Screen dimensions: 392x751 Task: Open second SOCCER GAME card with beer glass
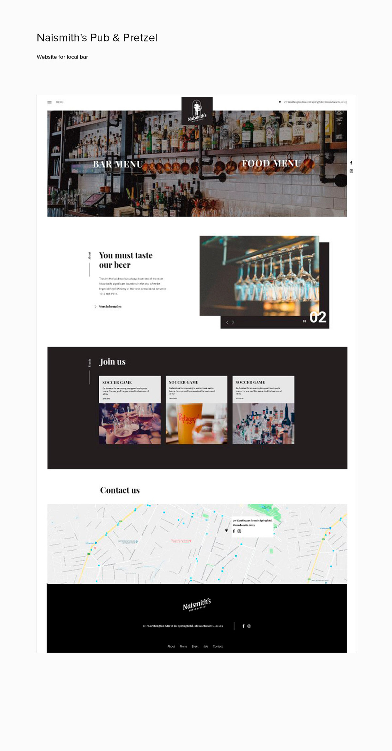point(196,410)
